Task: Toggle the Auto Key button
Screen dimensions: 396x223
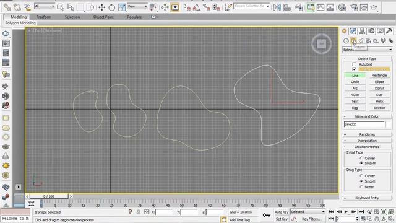Action: tap(282, 212)
